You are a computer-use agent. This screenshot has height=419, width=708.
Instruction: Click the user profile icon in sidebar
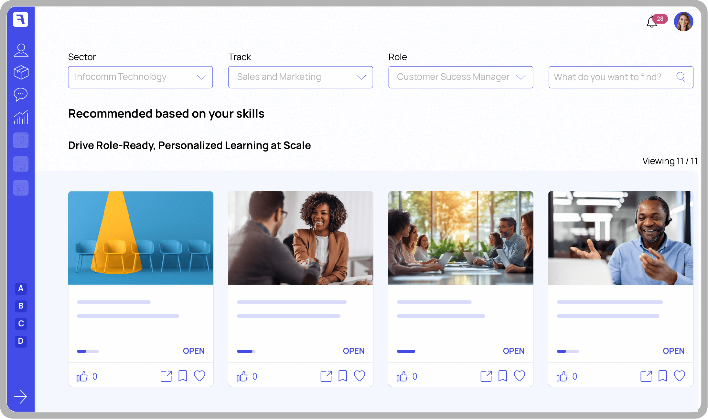tap(21, 50)
